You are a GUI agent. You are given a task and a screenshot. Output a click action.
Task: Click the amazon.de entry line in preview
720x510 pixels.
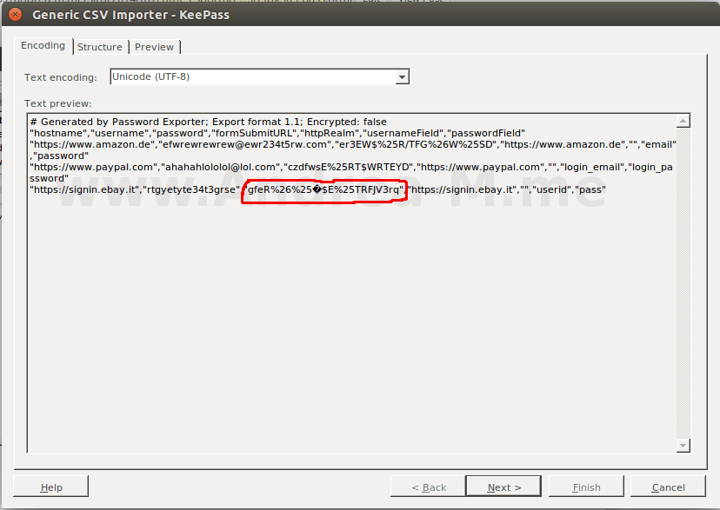pos(353,150)
